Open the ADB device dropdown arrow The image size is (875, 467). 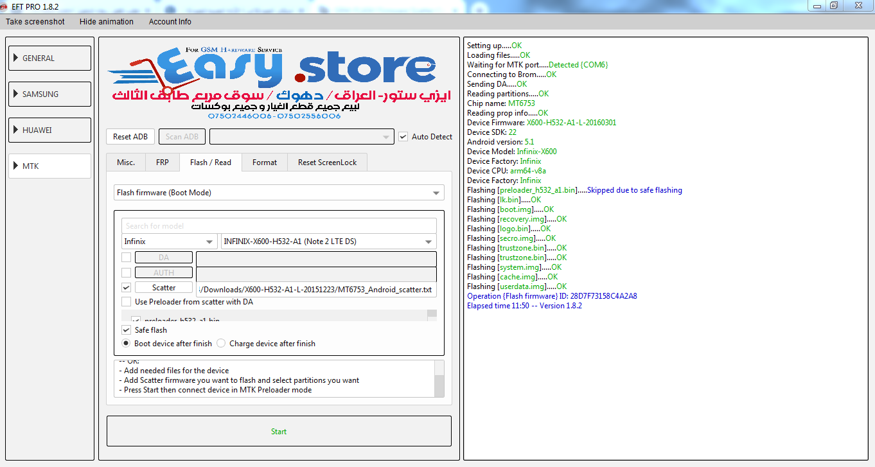click(x=385, y=137)
